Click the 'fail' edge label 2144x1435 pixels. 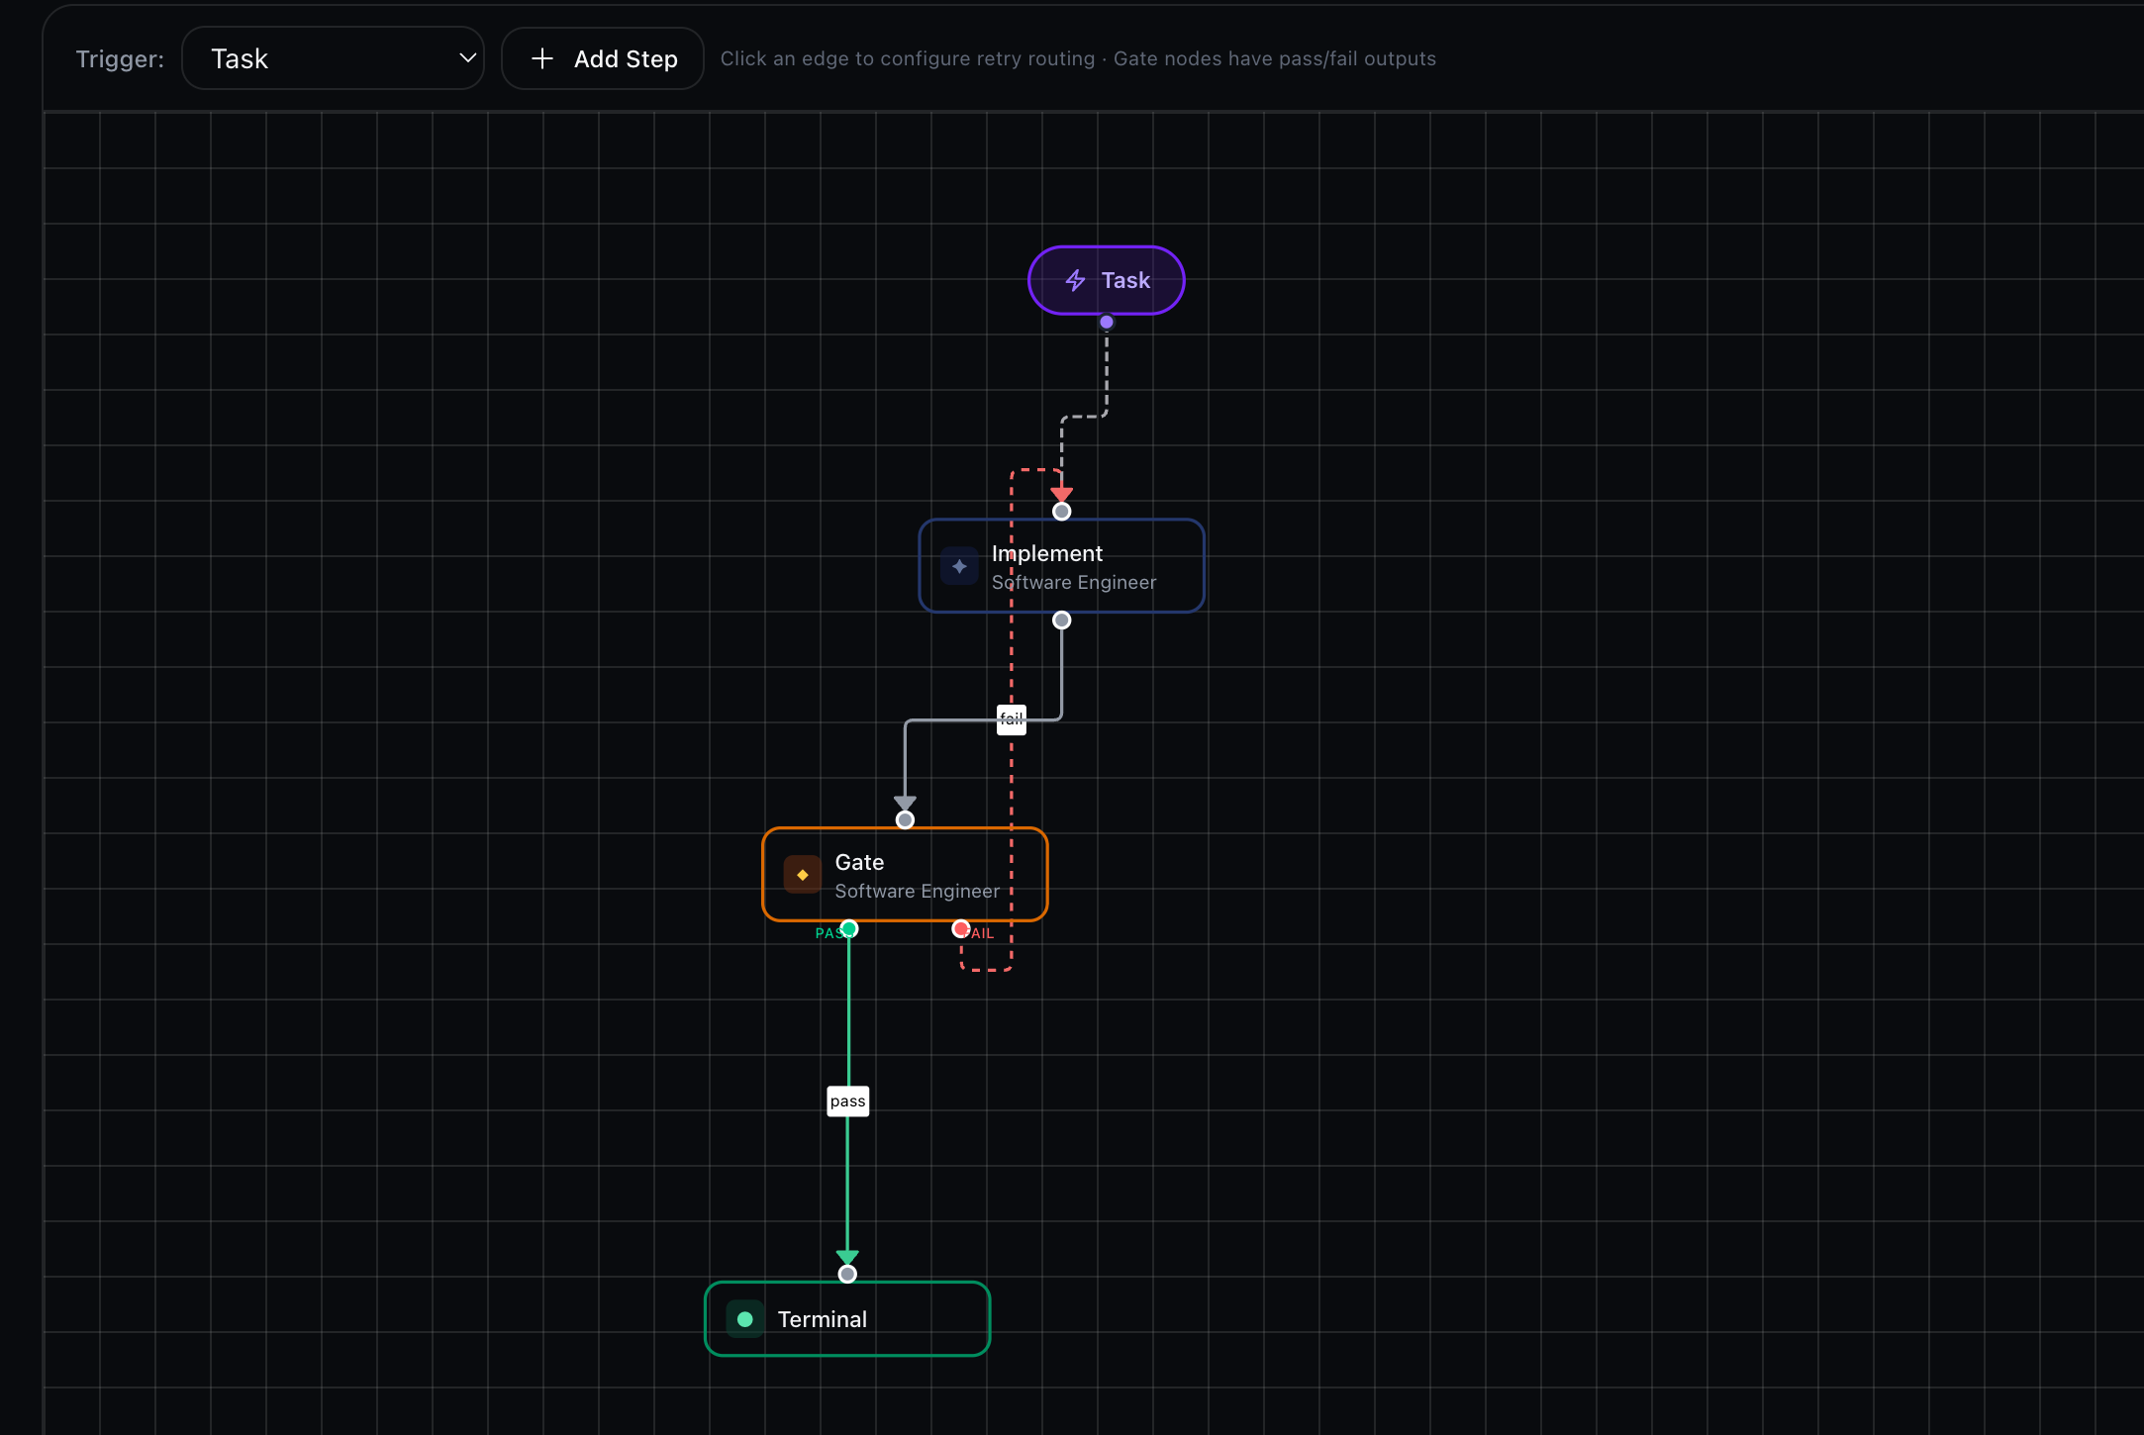coord(1012,719)
